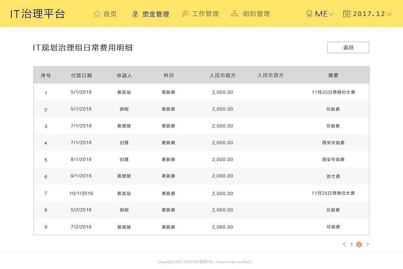This screenshot has height=269, width=403.
Task: Click date 7/2/2016 in row 9
Action: pyautogui.click(x=81, y=227)
